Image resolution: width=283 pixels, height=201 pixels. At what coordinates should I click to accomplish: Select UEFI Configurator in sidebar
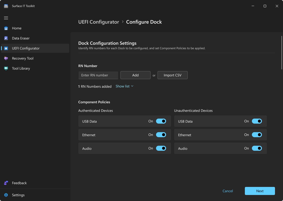point(35,48)
